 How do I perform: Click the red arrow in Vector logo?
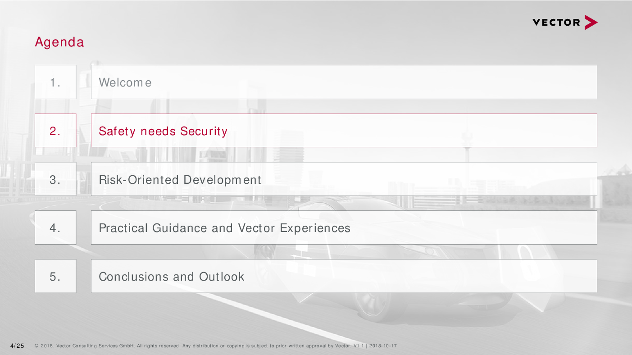(591, 22)
